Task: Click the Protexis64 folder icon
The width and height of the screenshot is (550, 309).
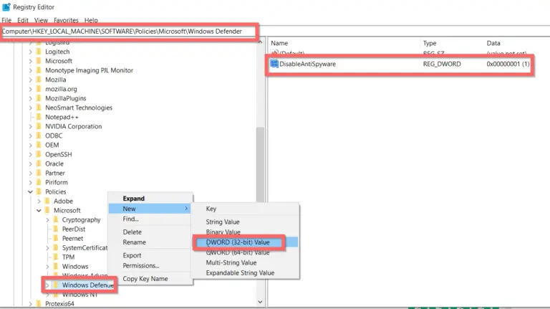Action: click(39, 303)
